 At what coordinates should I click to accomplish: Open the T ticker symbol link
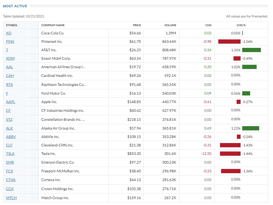pyautogui.click(x=7, y=50)
